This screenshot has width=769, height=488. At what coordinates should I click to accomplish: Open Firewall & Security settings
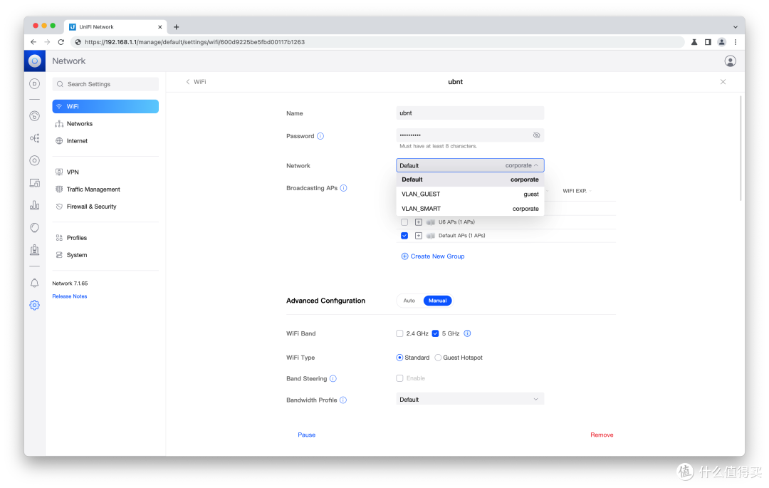(91, 207)
